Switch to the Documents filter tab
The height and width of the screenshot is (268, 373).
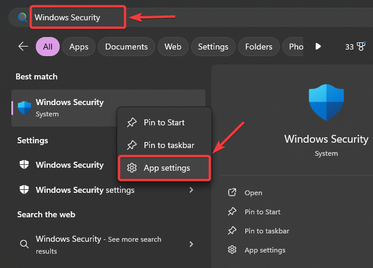click(x=127, y=47)
